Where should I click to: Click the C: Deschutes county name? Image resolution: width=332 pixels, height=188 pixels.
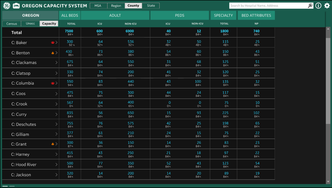(24, 124)
